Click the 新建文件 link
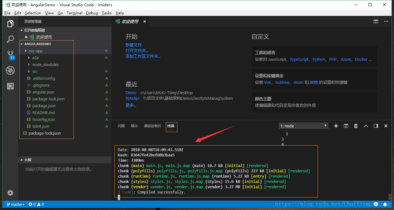This screenshot has width=394, height=210. coord(134,45)
